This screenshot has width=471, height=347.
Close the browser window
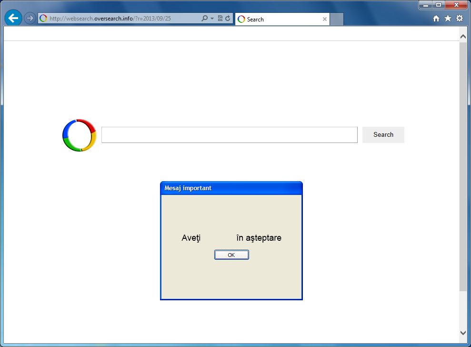456,5
